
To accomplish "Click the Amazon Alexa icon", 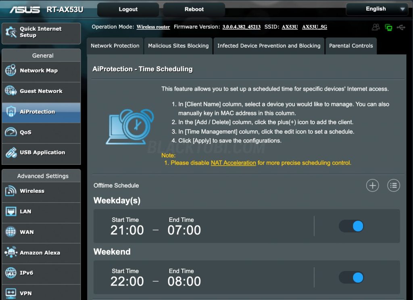I will coord(11,252).
